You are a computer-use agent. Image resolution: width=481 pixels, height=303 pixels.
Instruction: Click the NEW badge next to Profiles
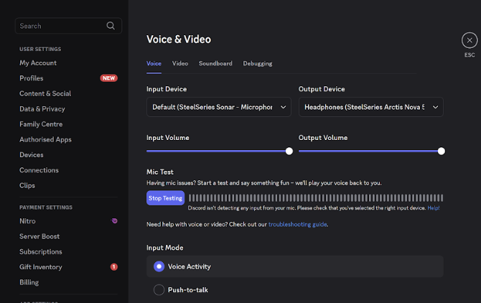(108, 78)
